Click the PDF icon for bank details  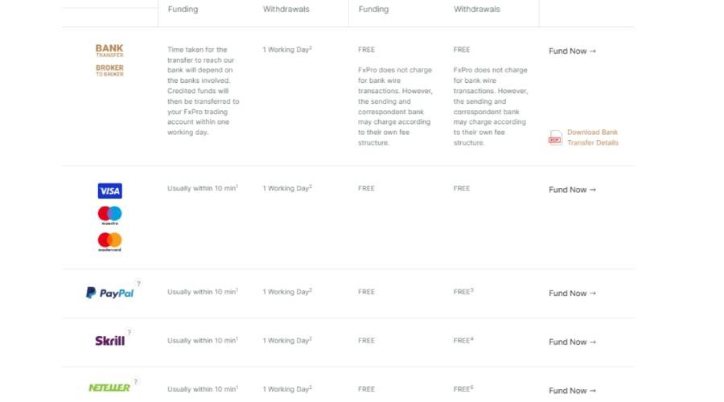(x=555, y=137)
